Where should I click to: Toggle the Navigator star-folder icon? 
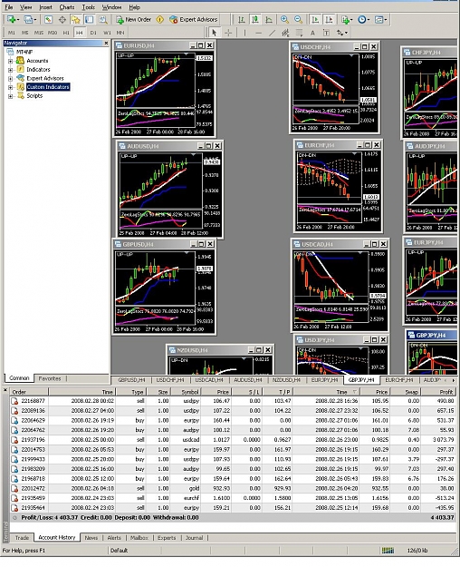pyautogui.click(x=75, y=20)
